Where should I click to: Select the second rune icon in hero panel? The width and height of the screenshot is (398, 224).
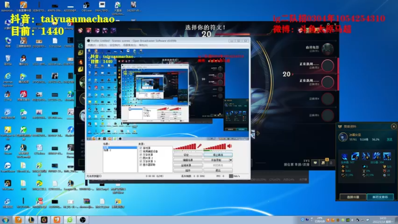pyautogui.click(x=355, y=156)
